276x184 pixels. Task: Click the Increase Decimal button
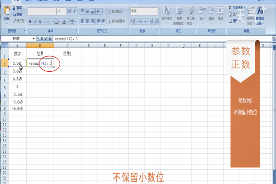pyautogui.click(x=151, y=22)
